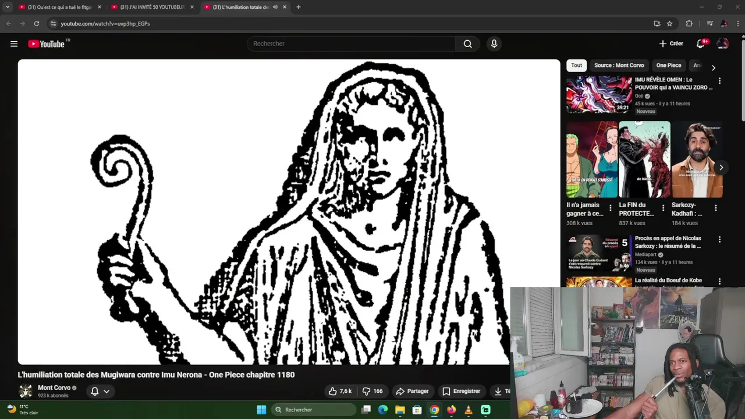Viewport: 745px width, 419px height.
Task: Mute the audio-playing tab speaker icon
Action: (275, 7)
